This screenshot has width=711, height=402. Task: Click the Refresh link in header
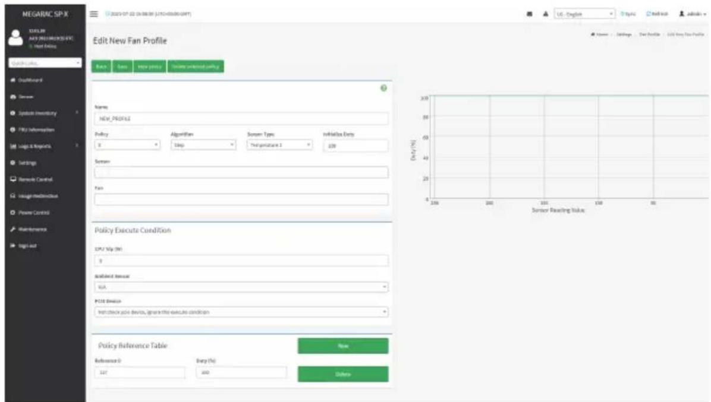pyautogui.click(x=657, y=14)
